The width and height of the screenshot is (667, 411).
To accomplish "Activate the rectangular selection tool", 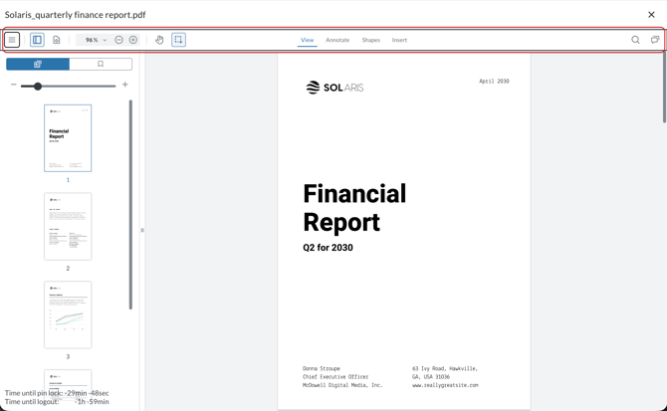I will [x=178, y=40].
